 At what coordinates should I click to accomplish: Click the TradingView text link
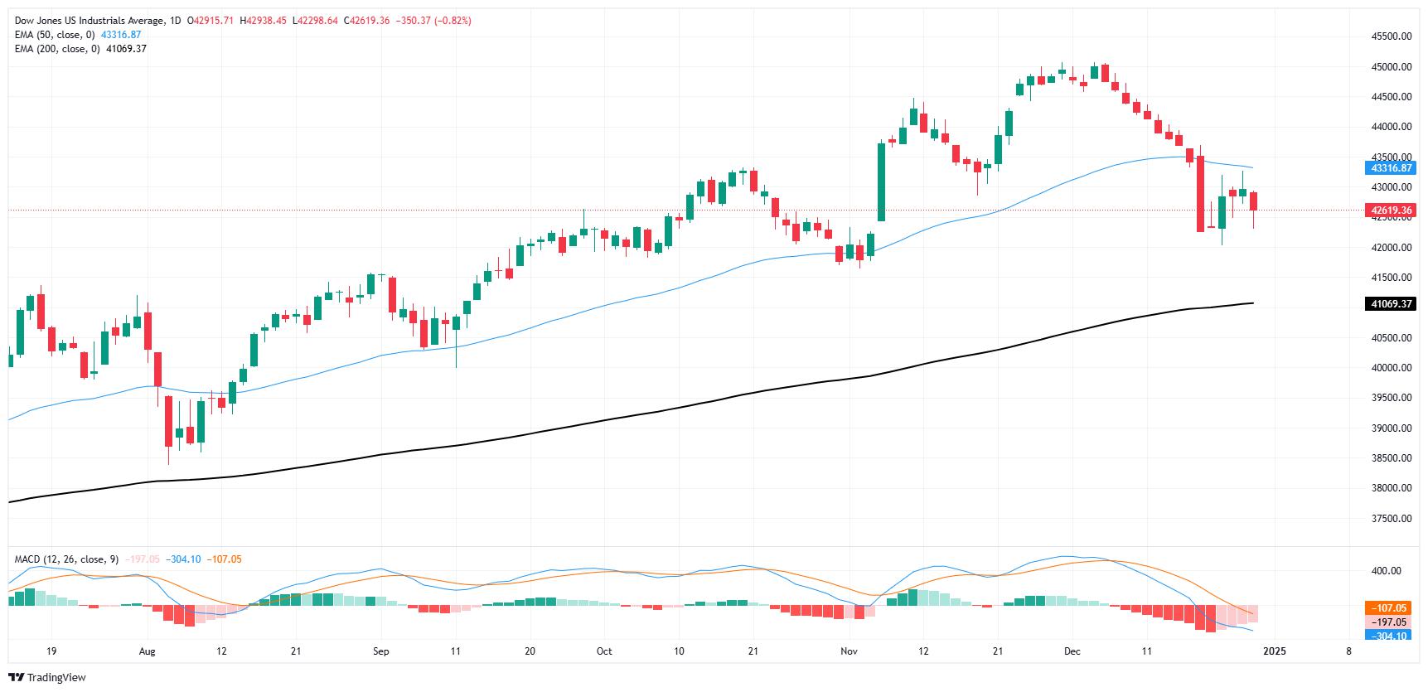[57, 678]
